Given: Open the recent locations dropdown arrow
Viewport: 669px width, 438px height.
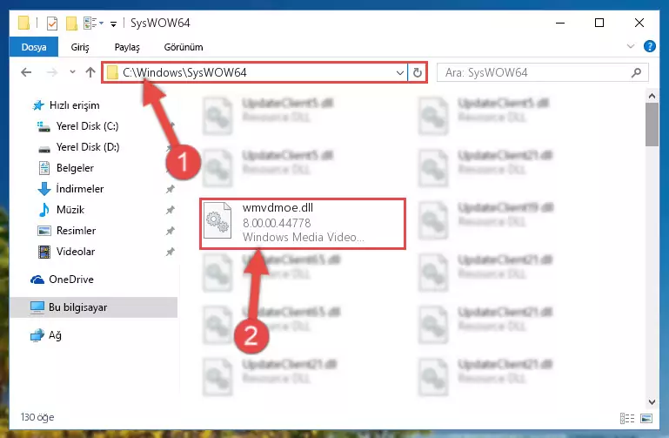Looking at the screenshot, I should click(72, 72).
